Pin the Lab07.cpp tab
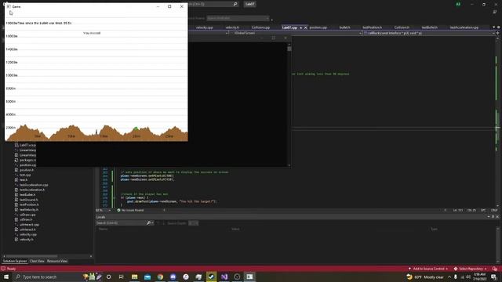 300,28
